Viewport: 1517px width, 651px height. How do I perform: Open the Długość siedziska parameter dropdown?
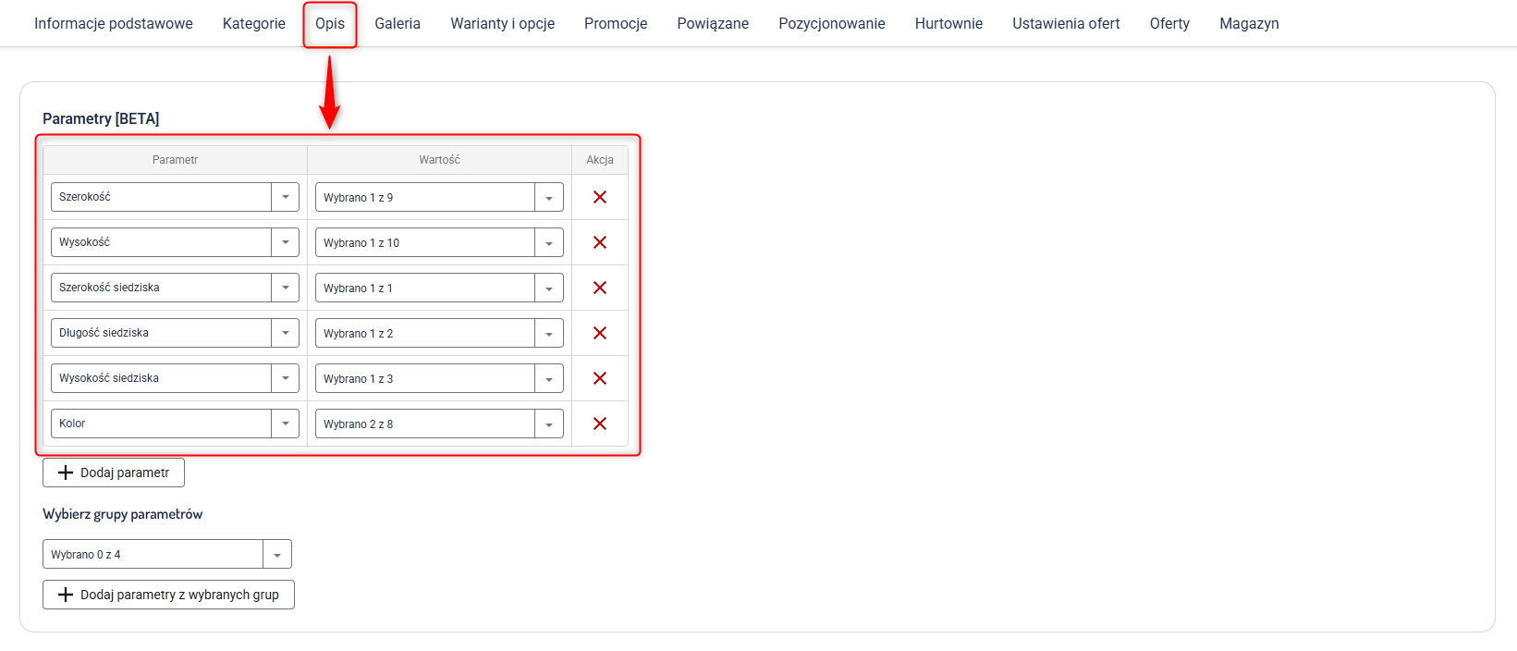pos(285,333)
